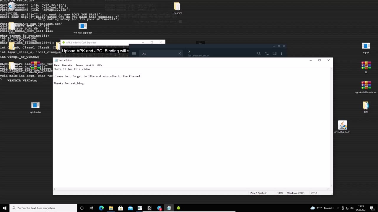Viewport: 378px width, 212px height.
Task: Start a Telegram call with x
Action: coord(267,53)
